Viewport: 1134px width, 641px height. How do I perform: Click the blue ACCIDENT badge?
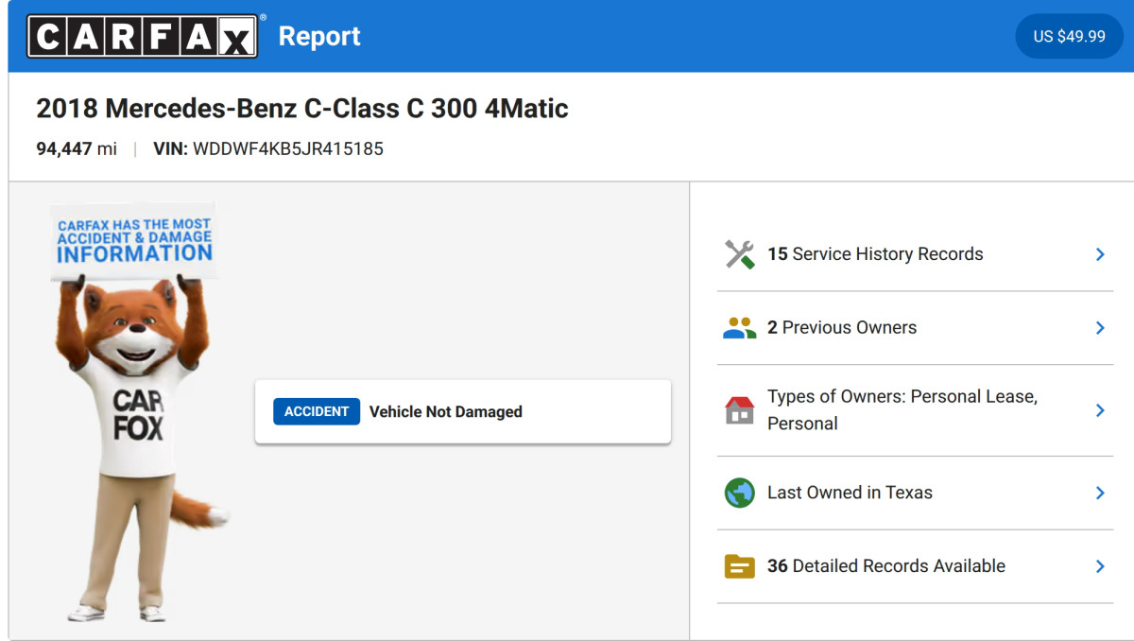[x=317, y=411]
